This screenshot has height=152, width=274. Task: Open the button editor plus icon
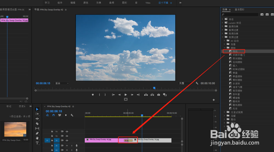[x=213, y=100]
